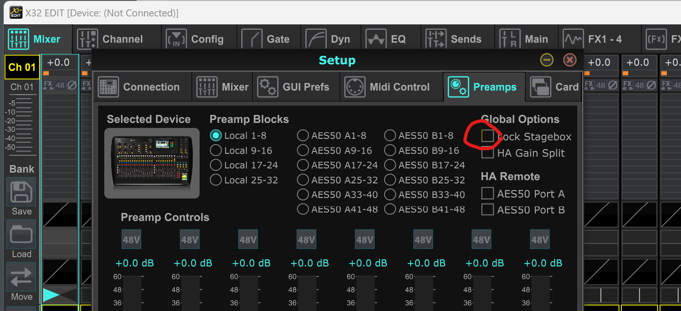
Task: Toggle phase invert on Ch 01 strip
Action: (x=72, y=85)
